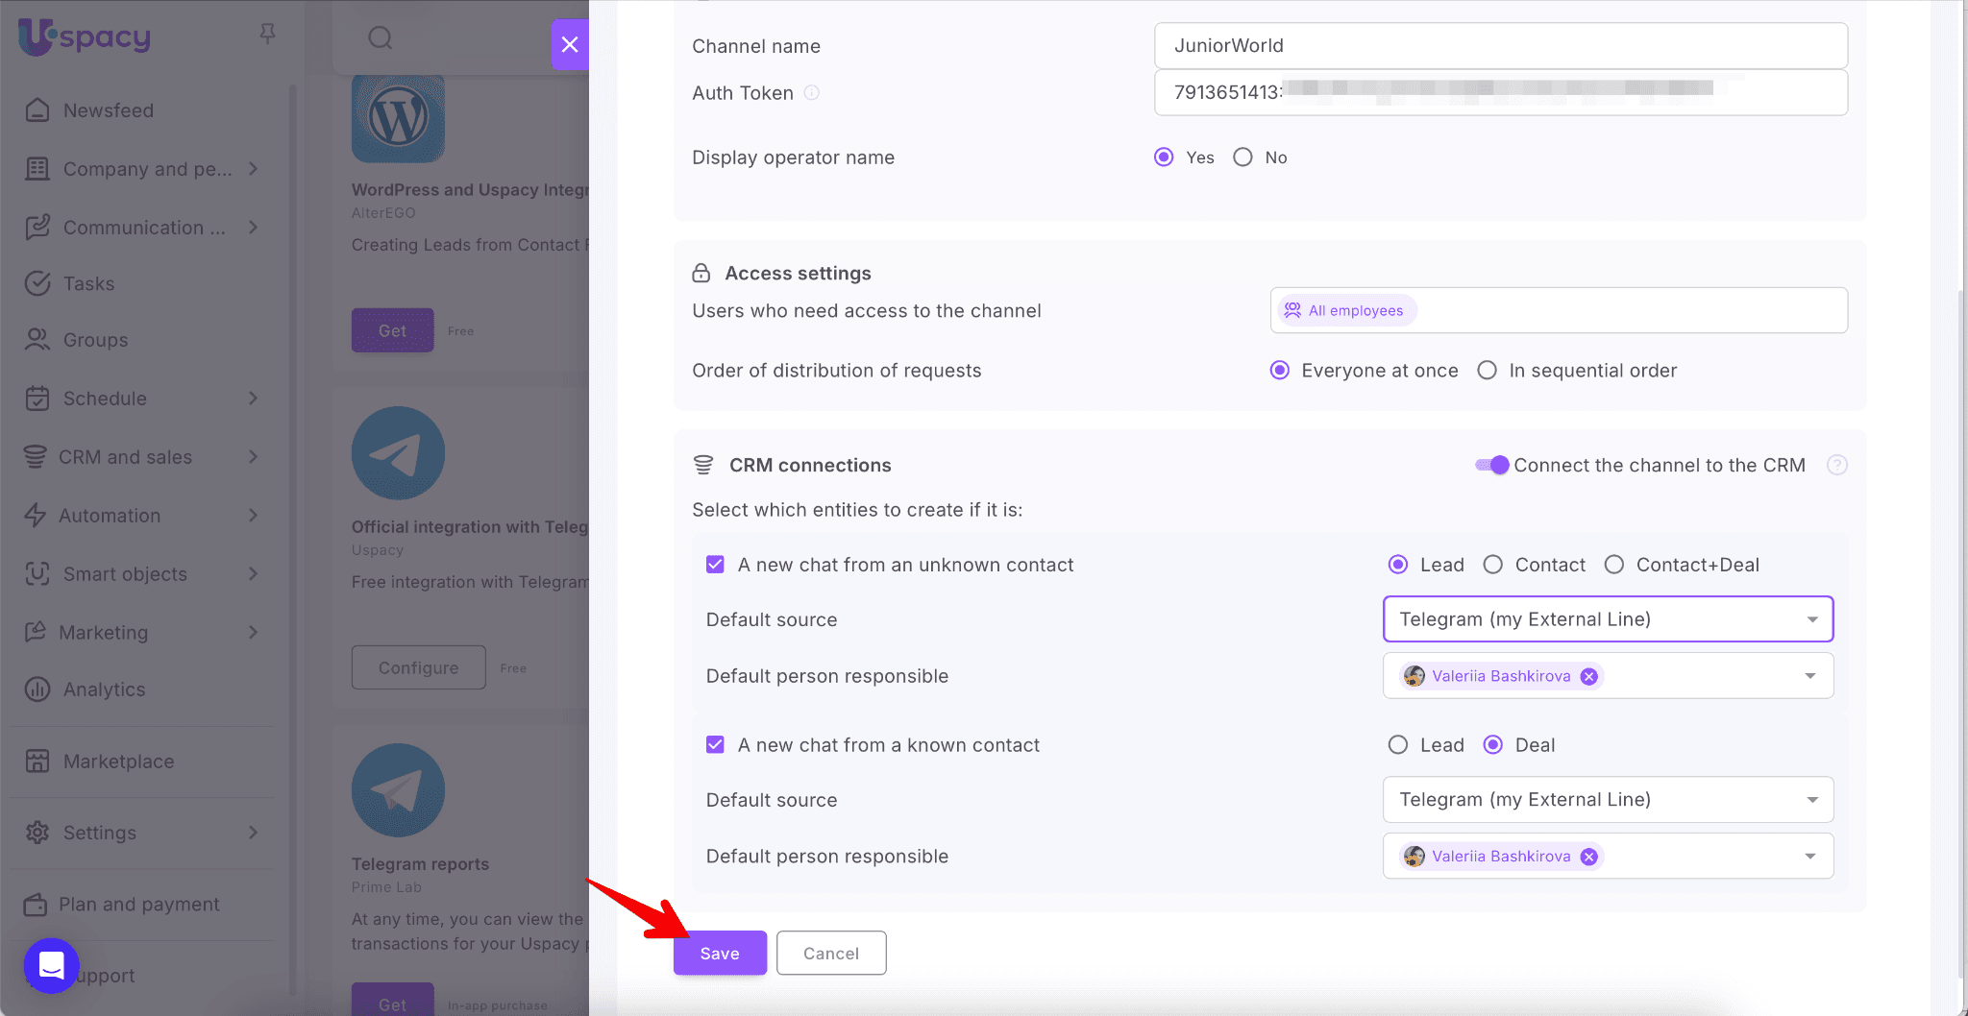Uncheck A new chat from unknown contact
Viewport: 1968px width, 1016px height.
(x=715, y=565)
